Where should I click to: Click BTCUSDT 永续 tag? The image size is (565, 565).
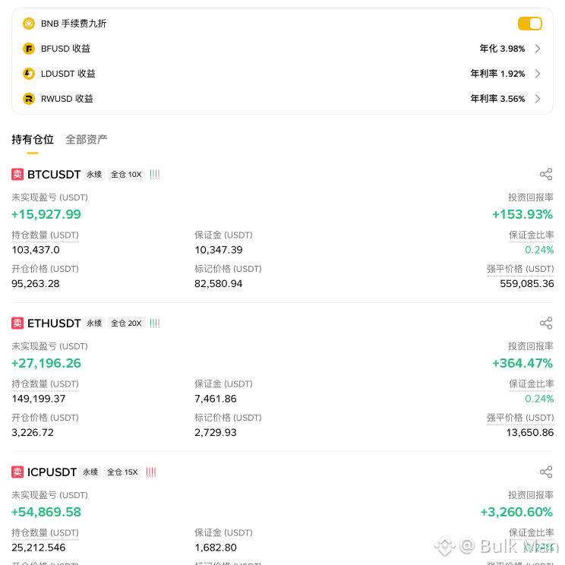click(x=94, y=175)
